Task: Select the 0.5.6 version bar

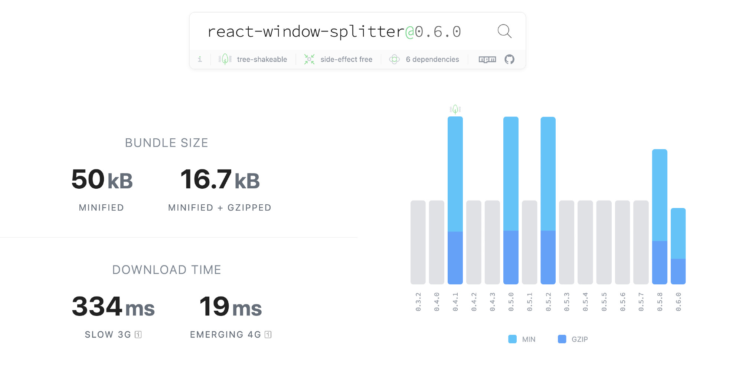Action: 622,242
